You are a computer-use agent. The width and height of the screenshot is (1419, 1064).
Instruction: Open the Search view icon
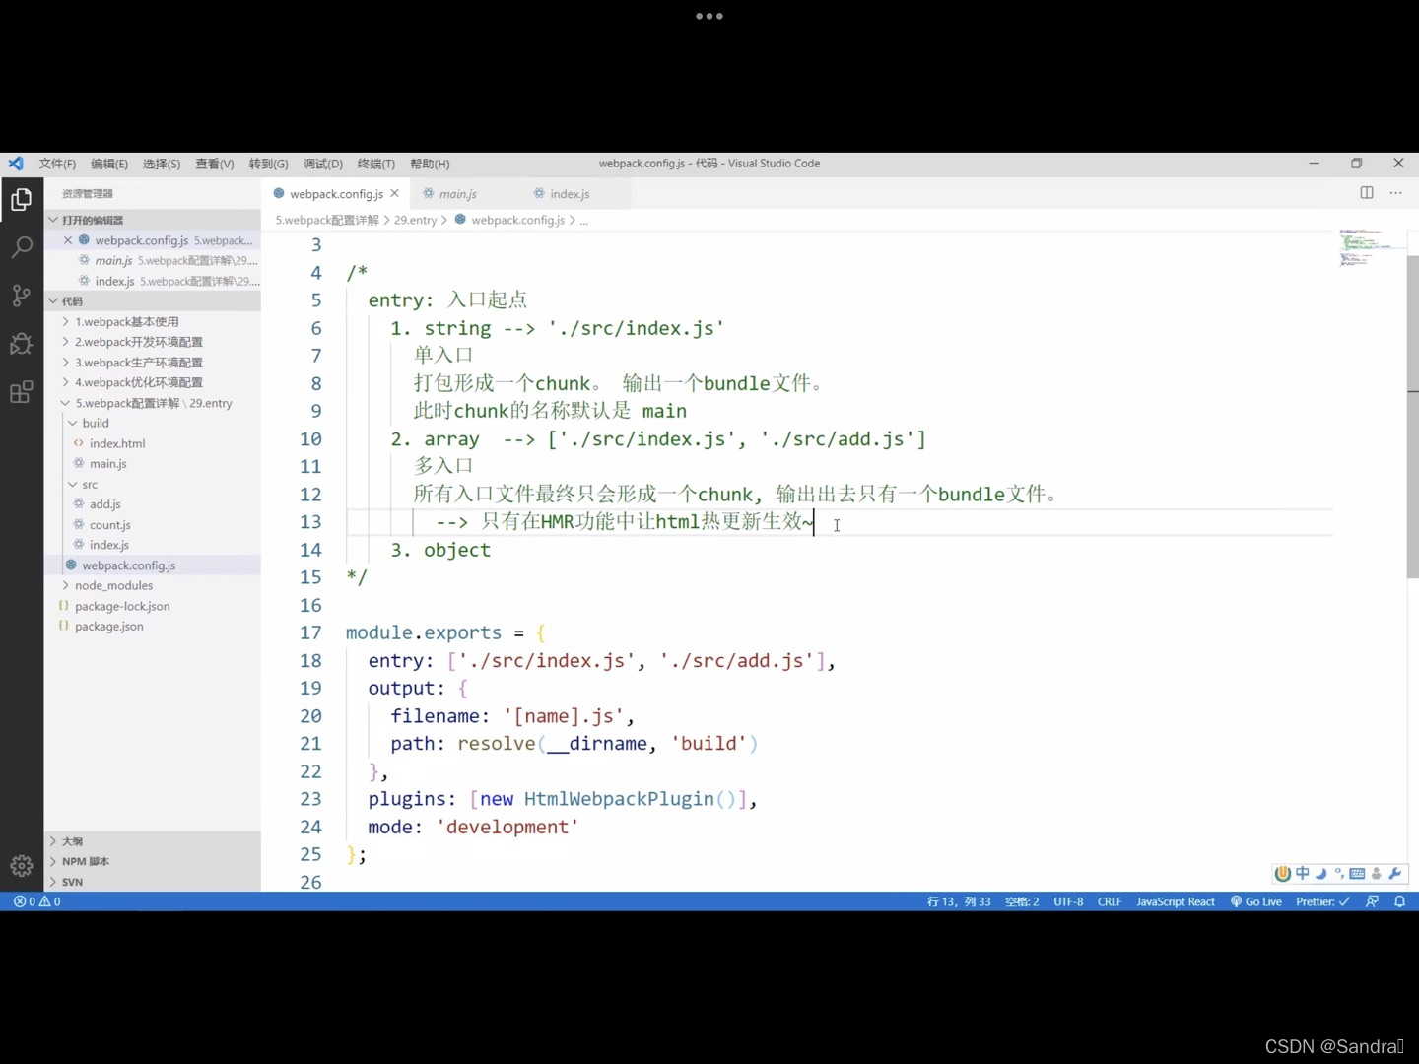(21, 247)
